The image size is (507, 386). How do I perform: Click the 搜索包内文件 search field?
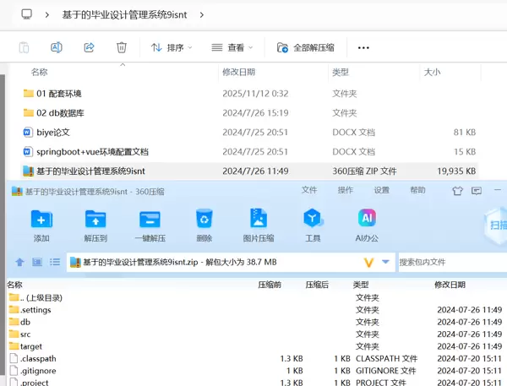click(450, 263)
